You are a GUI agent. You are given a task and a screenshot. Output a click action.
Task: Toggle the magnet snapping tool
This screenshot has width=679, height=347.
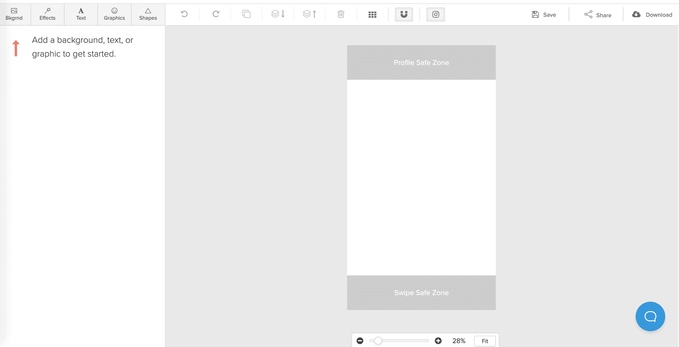(x=404, y=14)
